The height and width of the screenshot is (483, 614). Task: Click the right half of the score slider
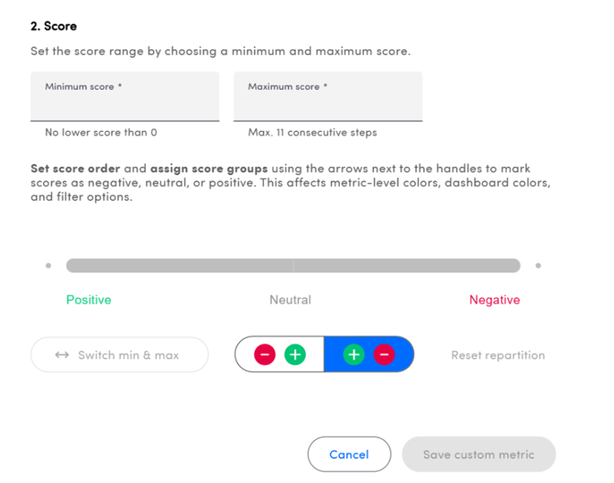407,266
